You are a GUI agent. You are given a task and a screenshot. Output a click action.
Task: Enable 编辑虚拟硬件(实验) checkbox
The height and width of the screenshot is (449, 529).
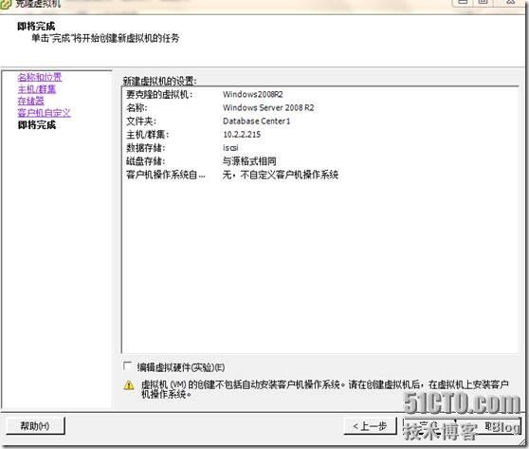coord(127,366)
